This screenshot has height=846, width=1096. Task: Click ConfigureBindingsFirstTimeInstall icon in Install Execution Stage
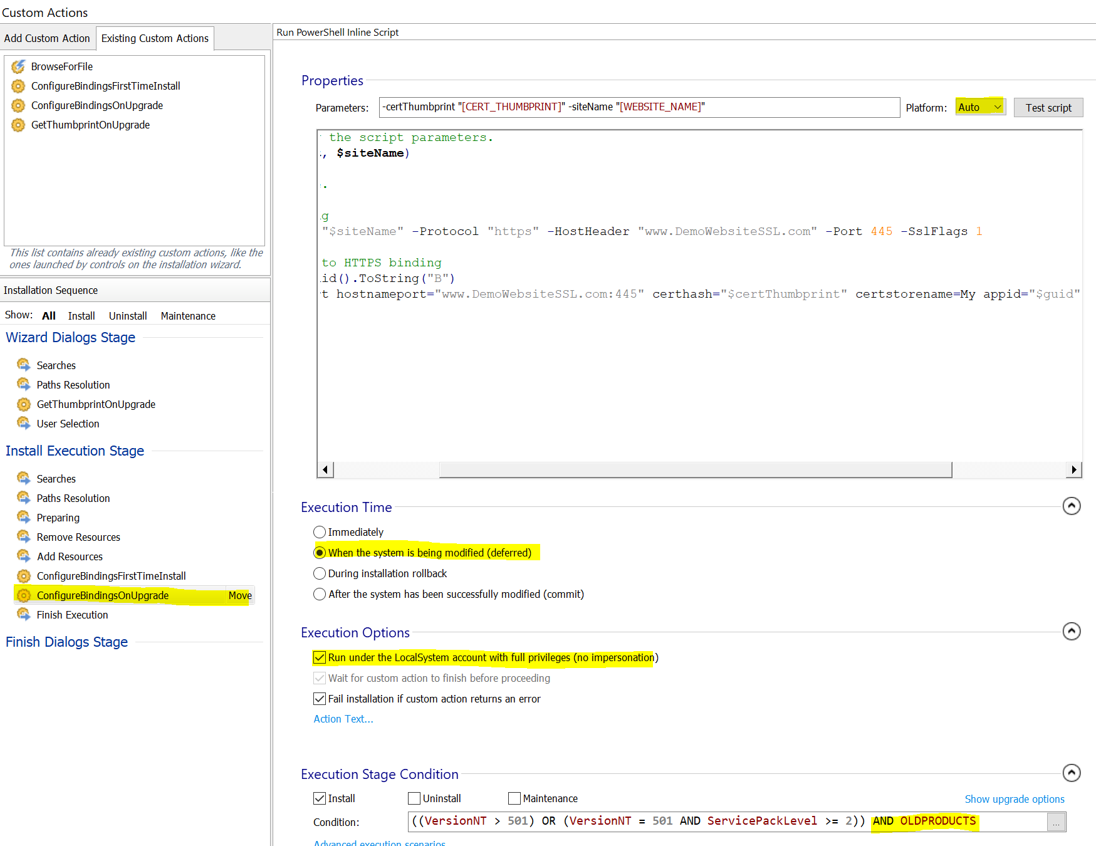coord(24,576)
